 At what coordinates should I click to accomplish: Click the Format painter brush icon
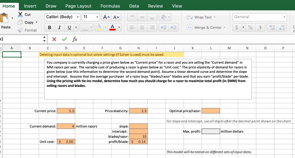[x=20, y=30]
